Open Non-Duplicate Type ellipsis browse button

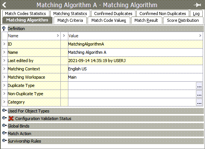coord(199,94)
